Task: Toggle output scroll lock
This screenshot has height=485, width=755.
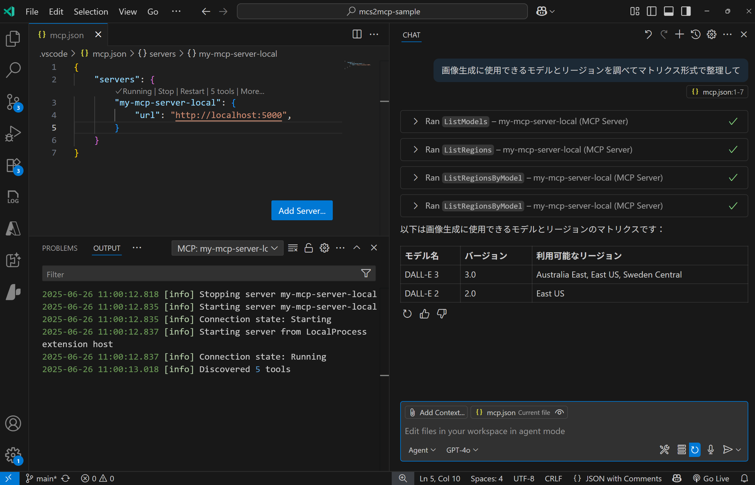Action: (308, 248)
